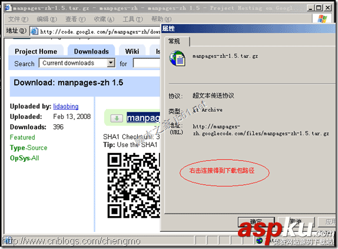Screen dimensions: 338x249
Task: Click the OpSys-All label link
Action: click(x=24, y=158)
